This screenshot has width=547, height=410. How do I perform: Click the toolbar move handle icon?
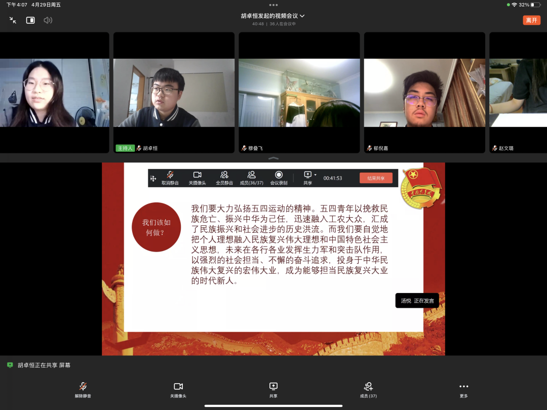click(x=153, y=179)
